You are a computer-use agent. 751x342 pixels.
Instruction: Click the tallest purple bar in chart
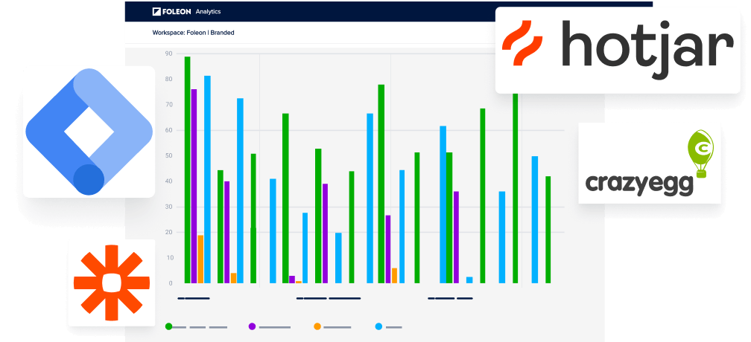tap(194, 186)
